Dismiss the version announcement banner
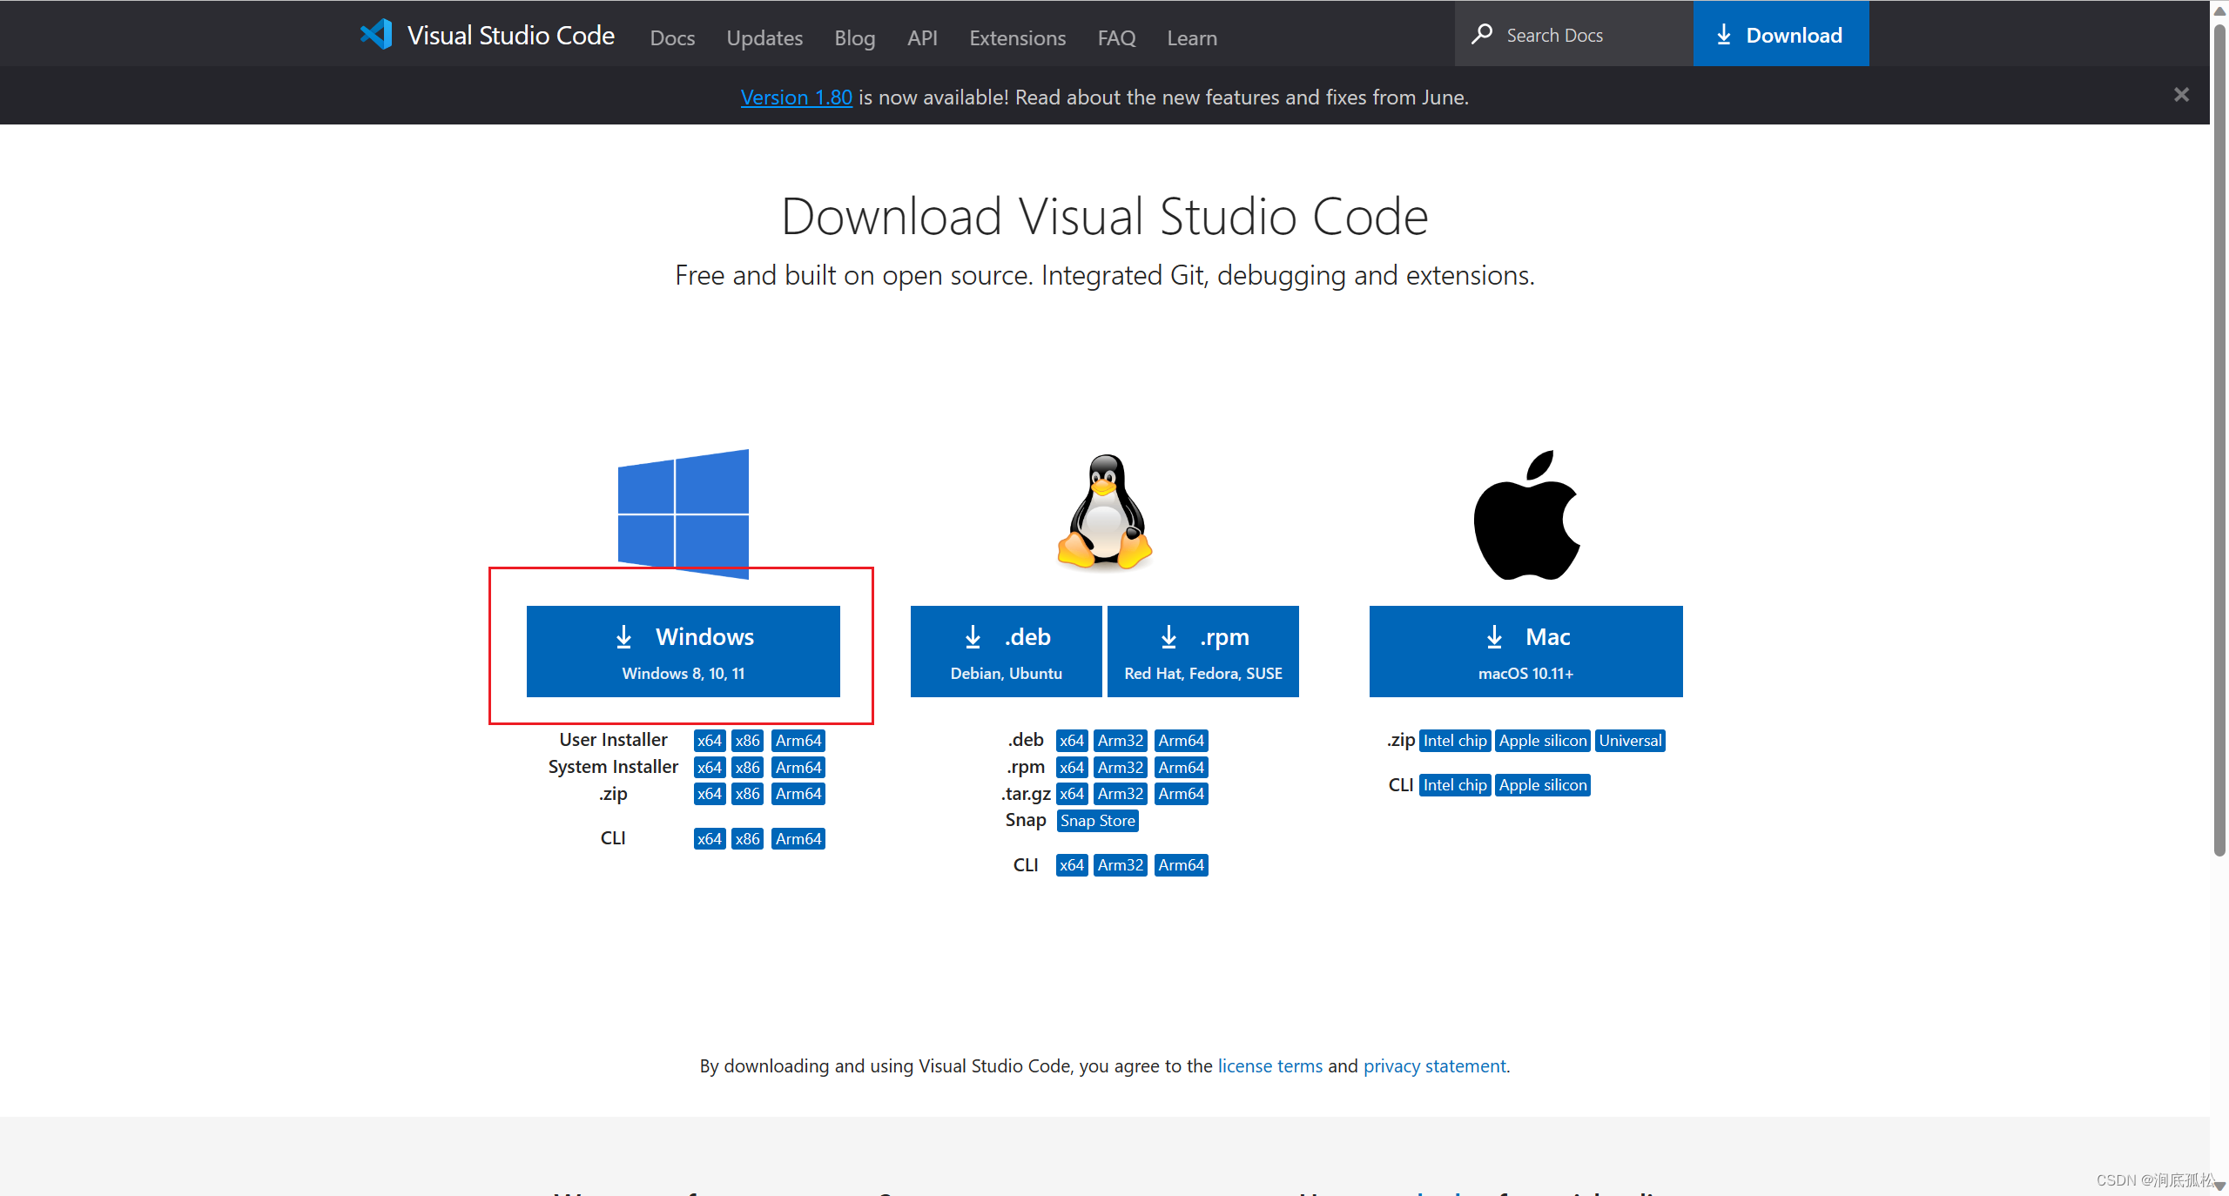The width and height of the screenshot is (2229, 1196). tap(2181, 95)
